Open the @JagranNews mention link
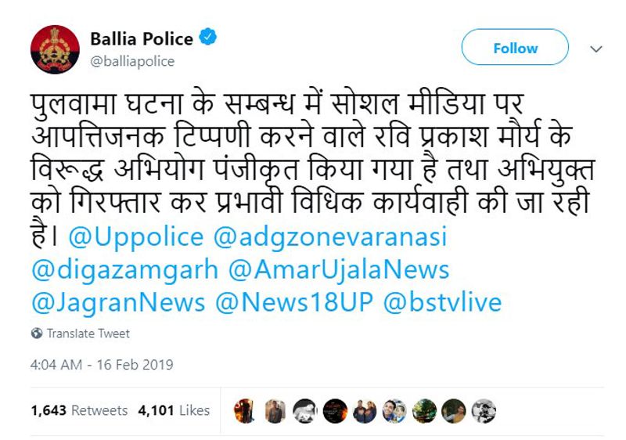Image resolution: width=626 pixels, height=440 pixels. click(118, 303)
